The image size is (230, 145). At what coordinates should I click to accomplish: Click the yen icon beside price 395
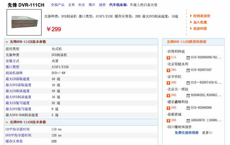[x=168, y=70]
